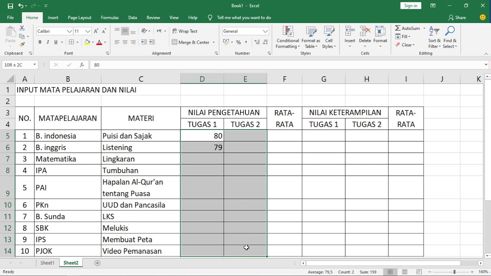Align text left icon
Screen dimensions: 491x276
pyautogui.click(x=117, y=42)
